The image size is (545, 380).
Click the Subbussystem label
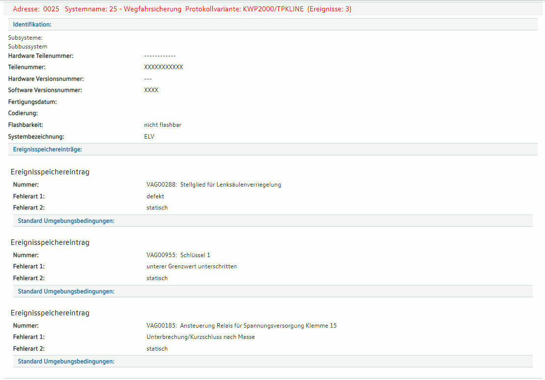coord(28,47)
